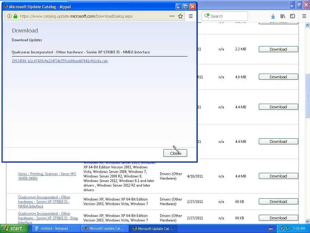Open main browser hamburger menu

coord(304,16)
